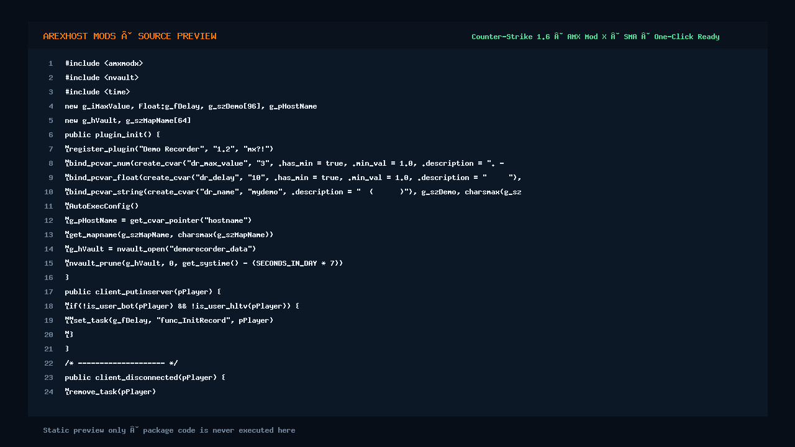Click the g_pHostName get_cvar_pointer line

coord(158,220)
